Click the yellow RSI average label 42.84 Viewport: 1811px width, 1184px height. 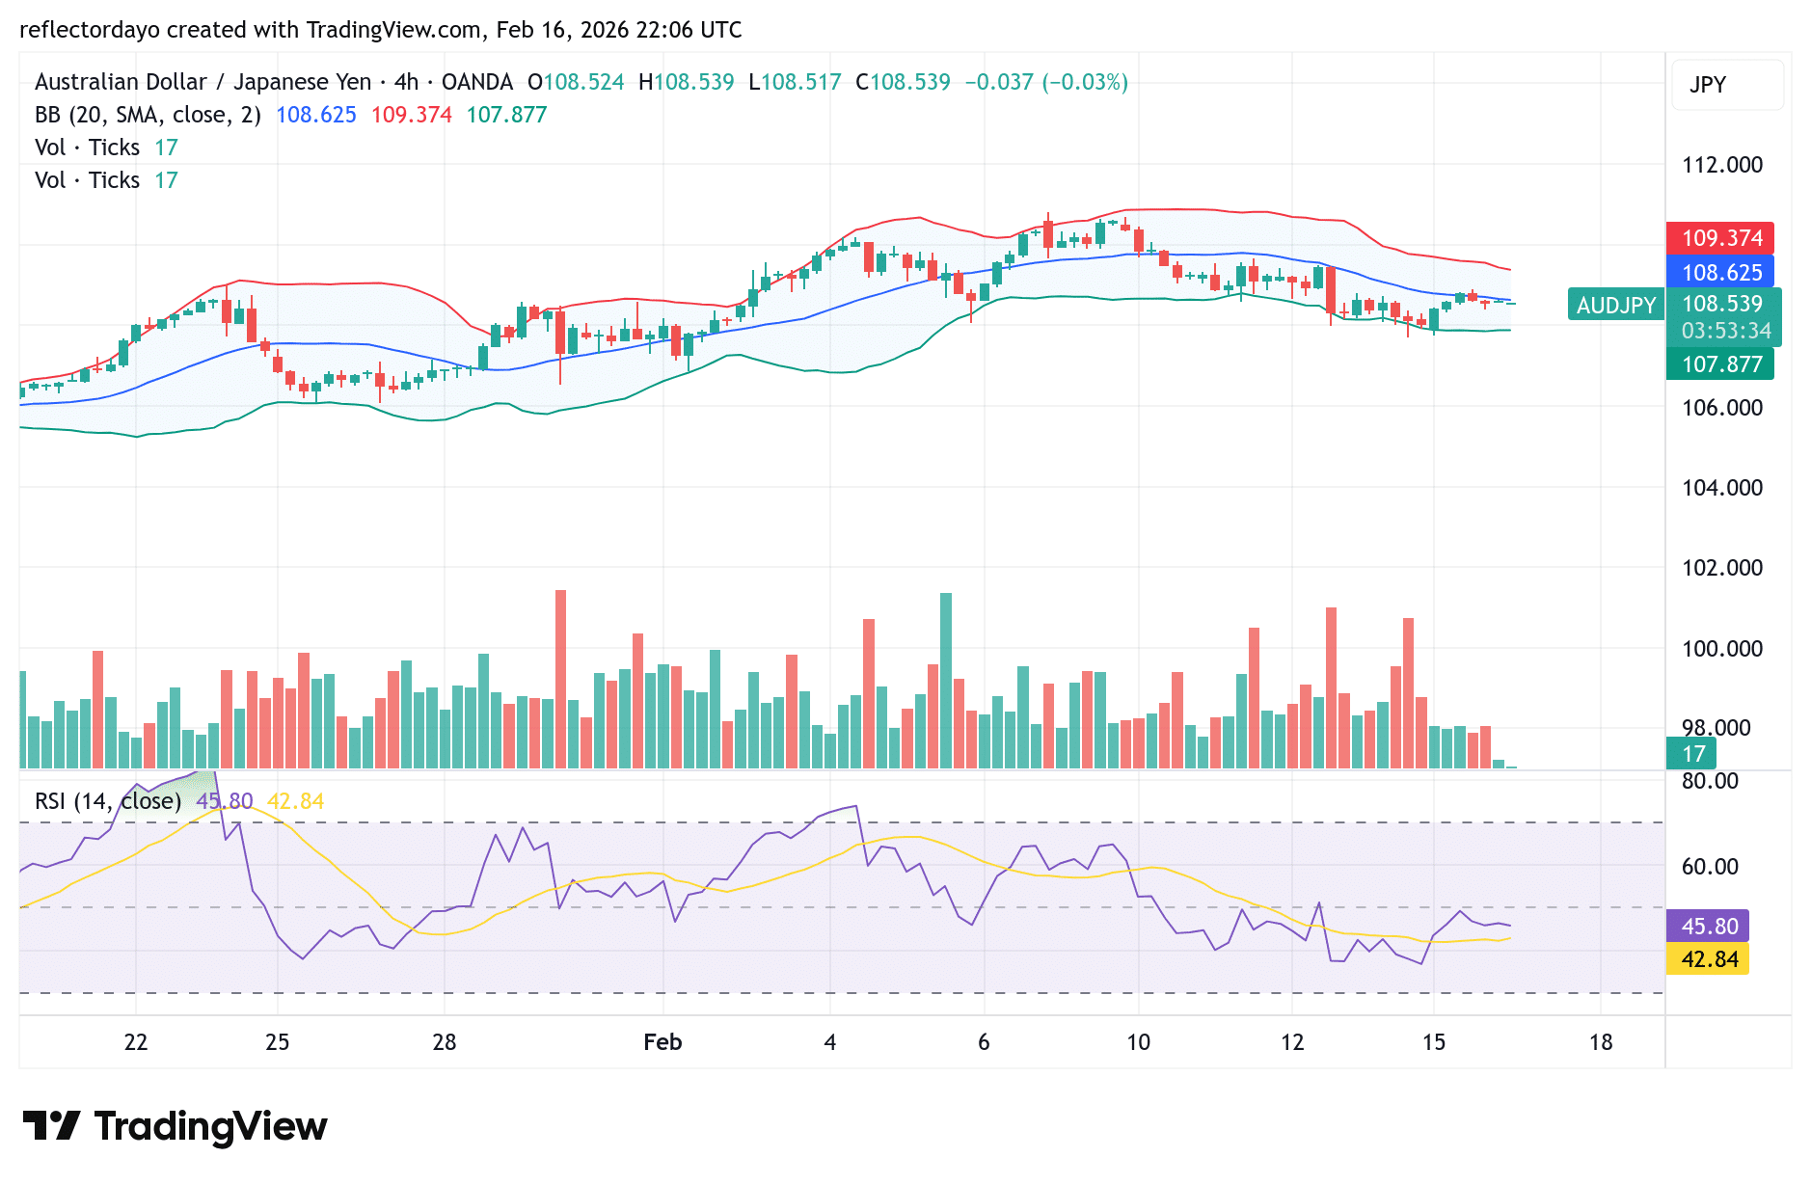coord(1708,959)
